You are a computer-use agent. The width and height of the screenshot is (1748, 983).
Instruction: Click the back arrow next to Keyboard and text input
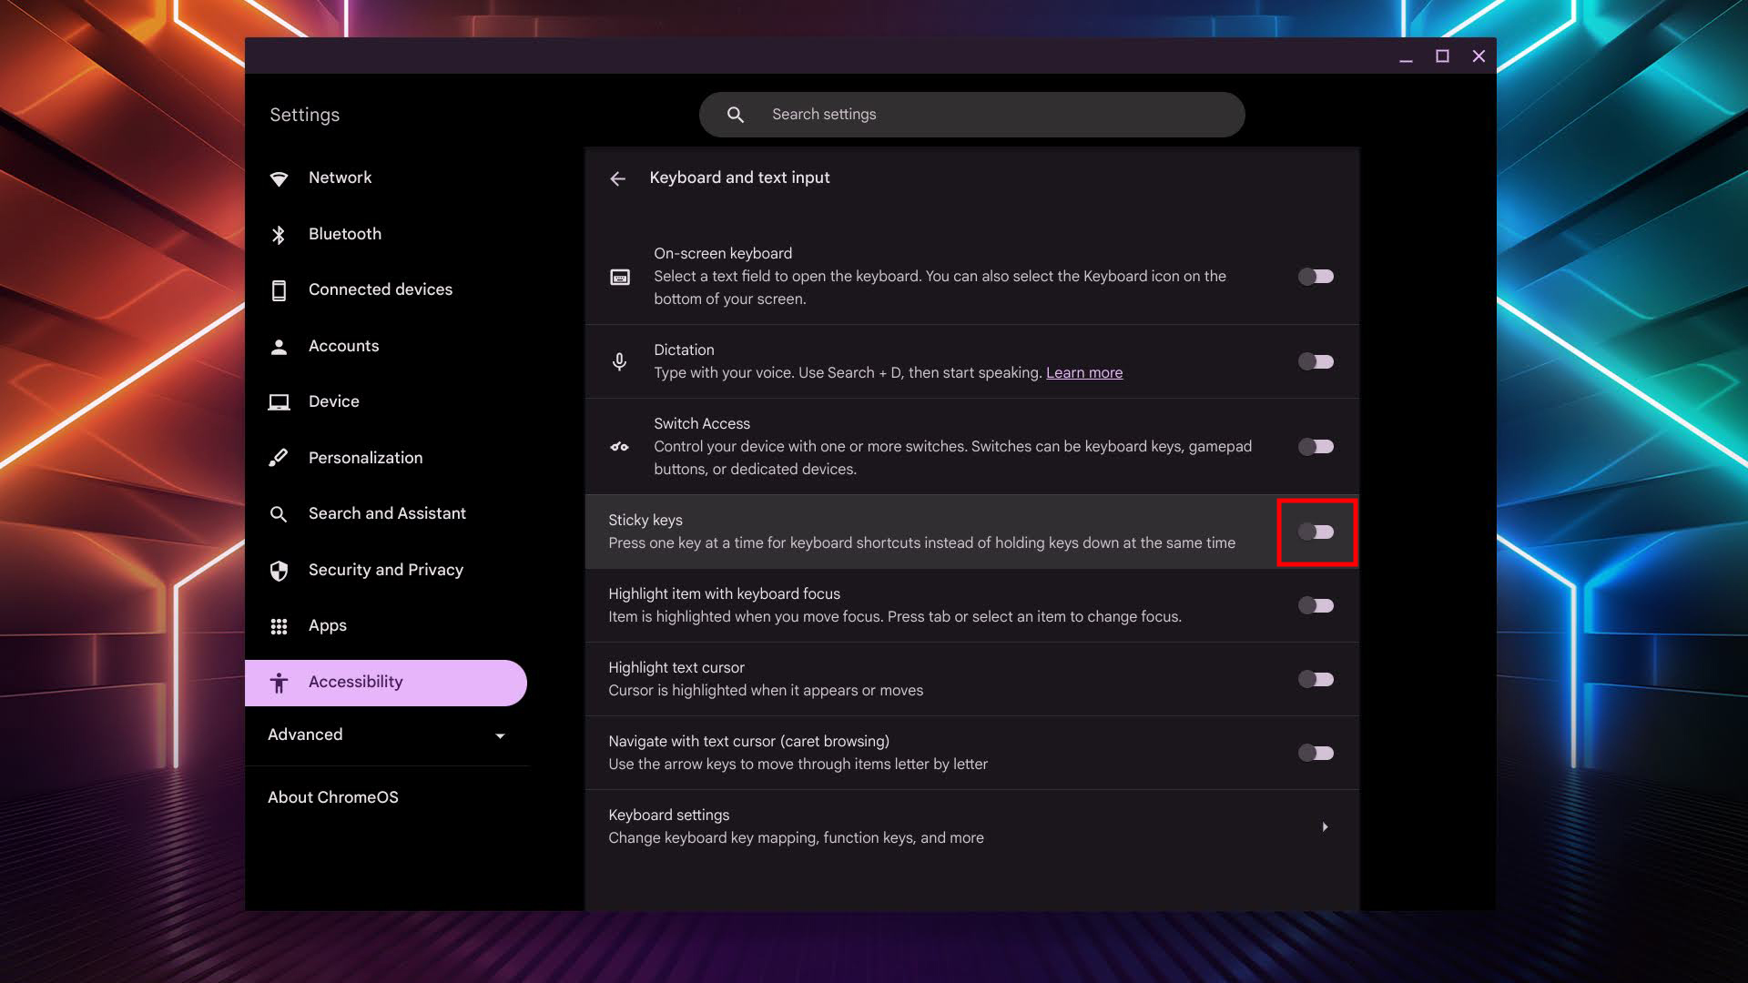click(617, 178)
